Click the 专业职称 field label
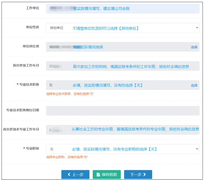The height and width of the screenshot is (180, 205). [33, 148]
